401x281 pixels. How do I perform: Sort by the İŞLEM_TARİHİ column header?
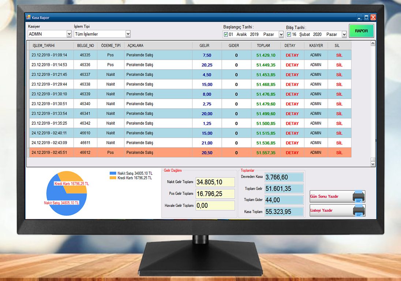[x=44, y=46]
